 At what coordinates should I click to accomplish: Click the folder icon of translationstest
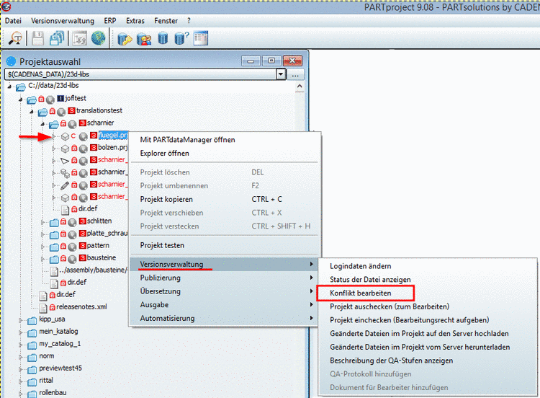coord(42,112)
